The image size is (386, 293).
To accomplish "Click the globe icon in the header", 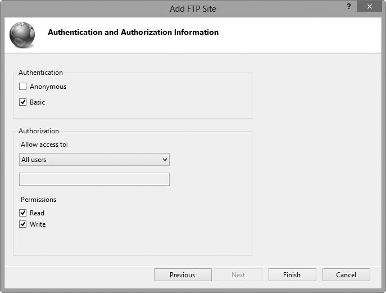I will point(22,34).
